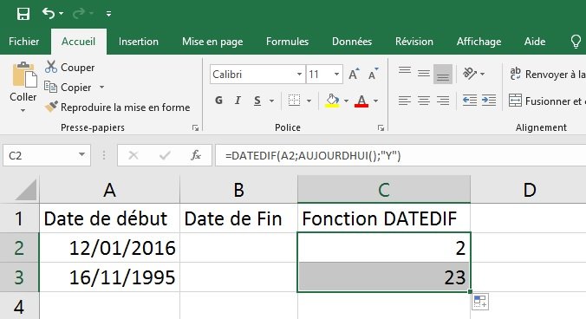Select column A header
The width and height of the screenshot is (586, 319).
point(109,190)
